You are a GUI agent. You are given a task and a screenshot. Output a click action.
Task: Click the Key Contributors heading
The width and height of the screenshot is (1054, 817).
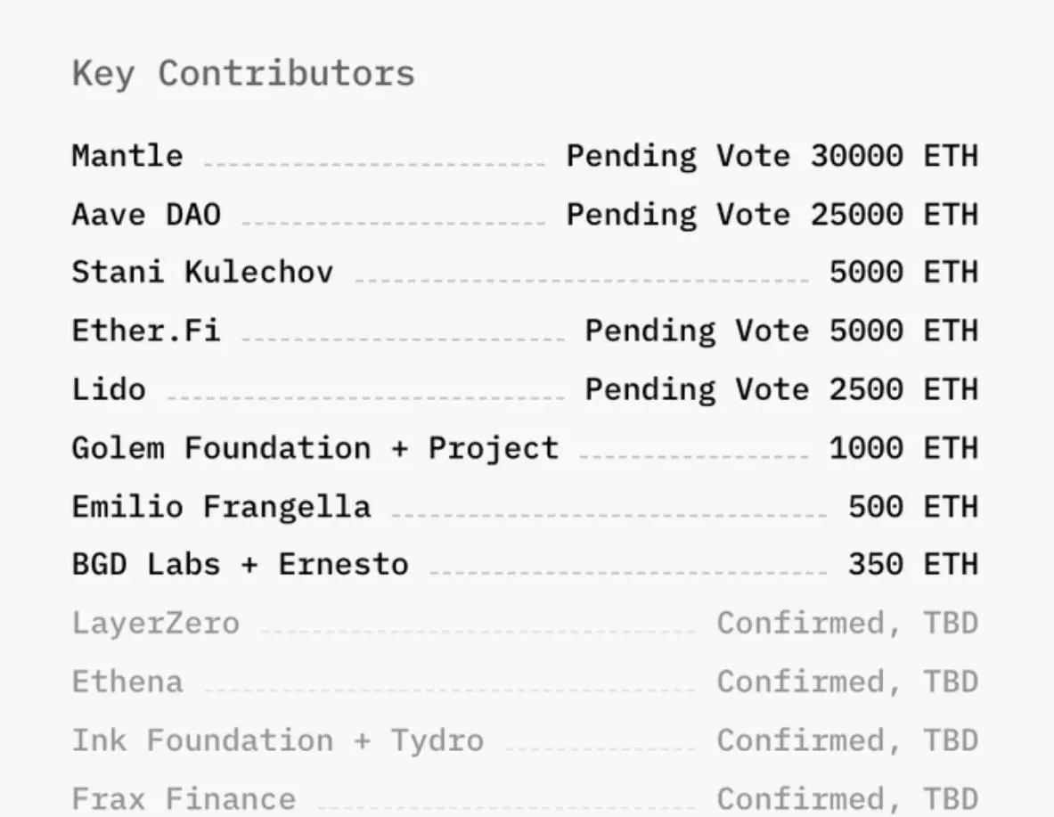(243, 74)
